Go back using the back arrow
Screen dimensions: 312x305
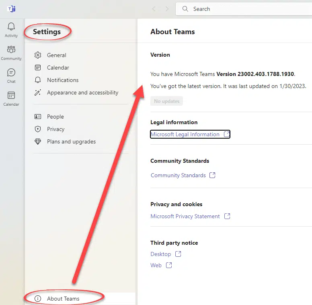click(x=154, y=9)
